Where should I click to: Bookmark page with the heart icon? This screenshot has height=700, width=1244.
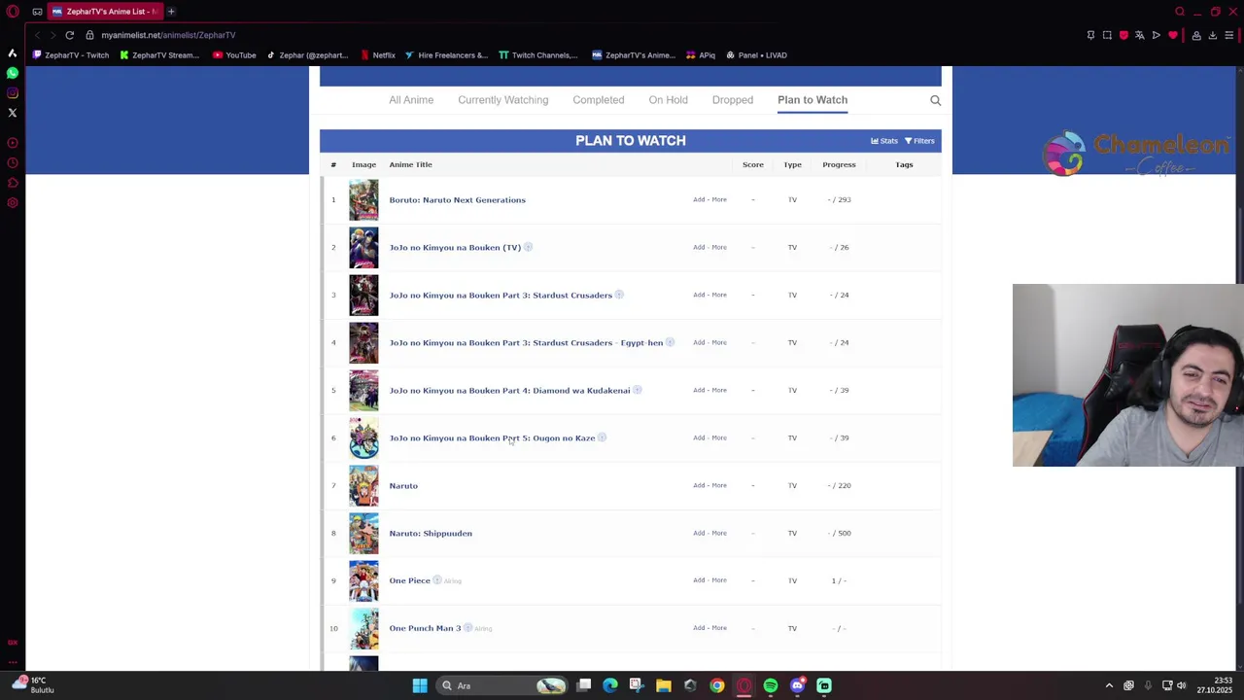pyautogui.click(x=1173, y=35)
